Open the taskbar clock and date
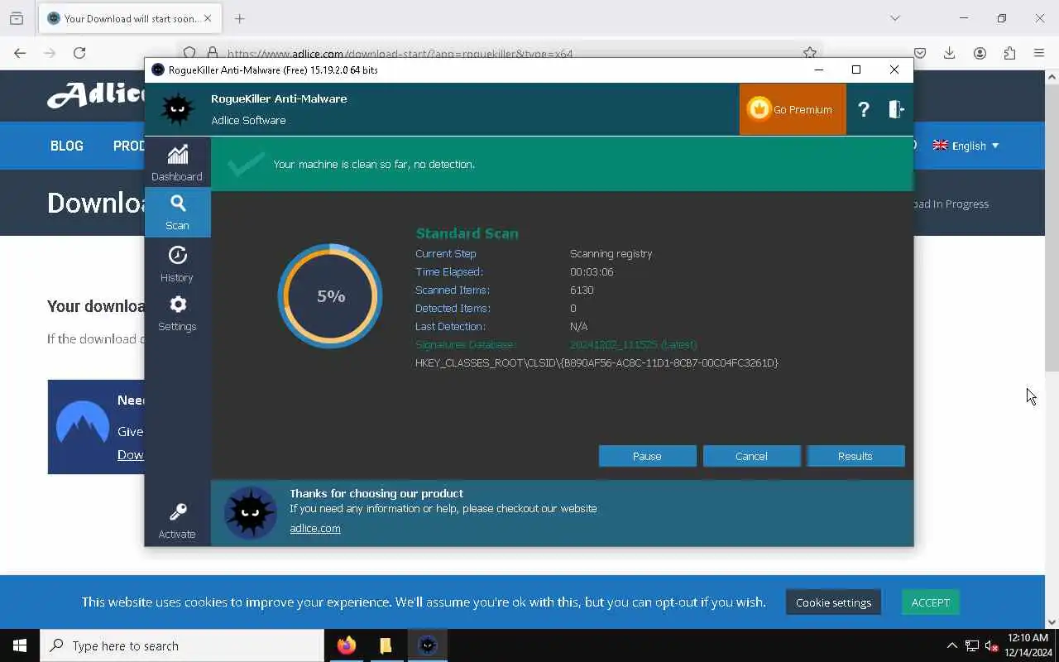 click(1028, 645)
